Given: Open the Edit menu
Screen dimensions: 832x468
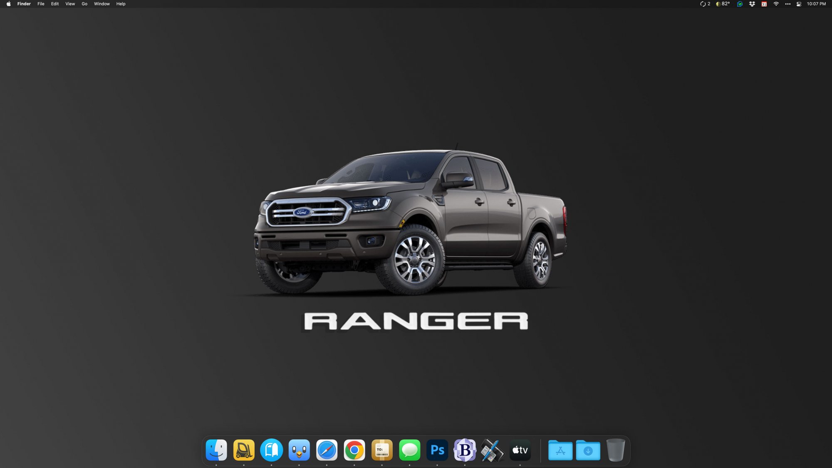Looking at the screenshot, I should 55,4.
